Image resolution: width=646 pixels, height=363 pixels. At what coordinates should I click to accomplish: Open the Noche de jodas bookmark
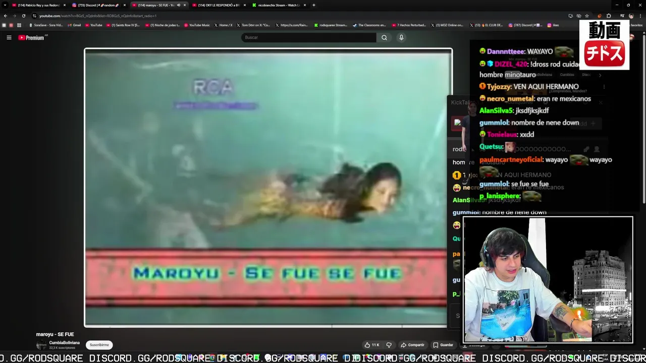pyautogui.click(x=162, y=25)
